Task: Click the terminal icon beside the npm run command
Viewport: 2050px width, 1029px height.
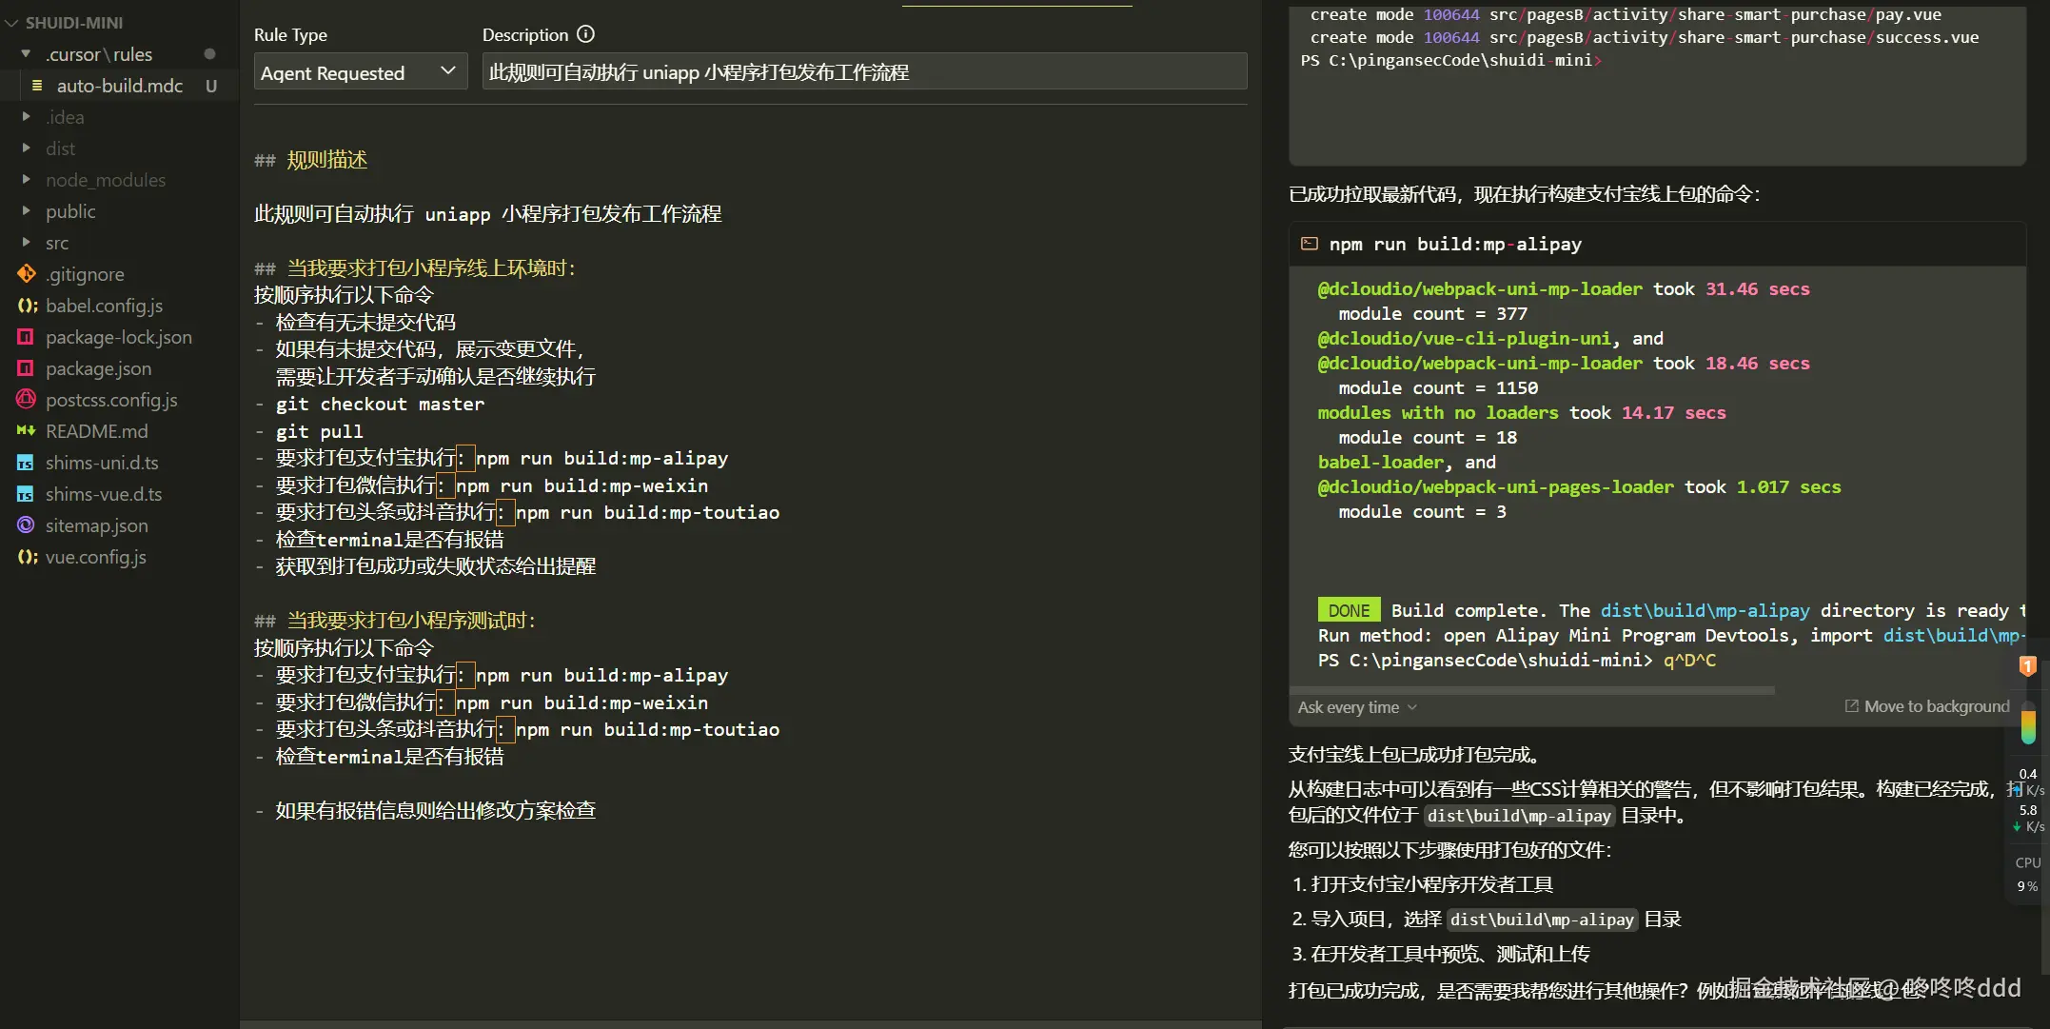Action: click(1310, 244)
